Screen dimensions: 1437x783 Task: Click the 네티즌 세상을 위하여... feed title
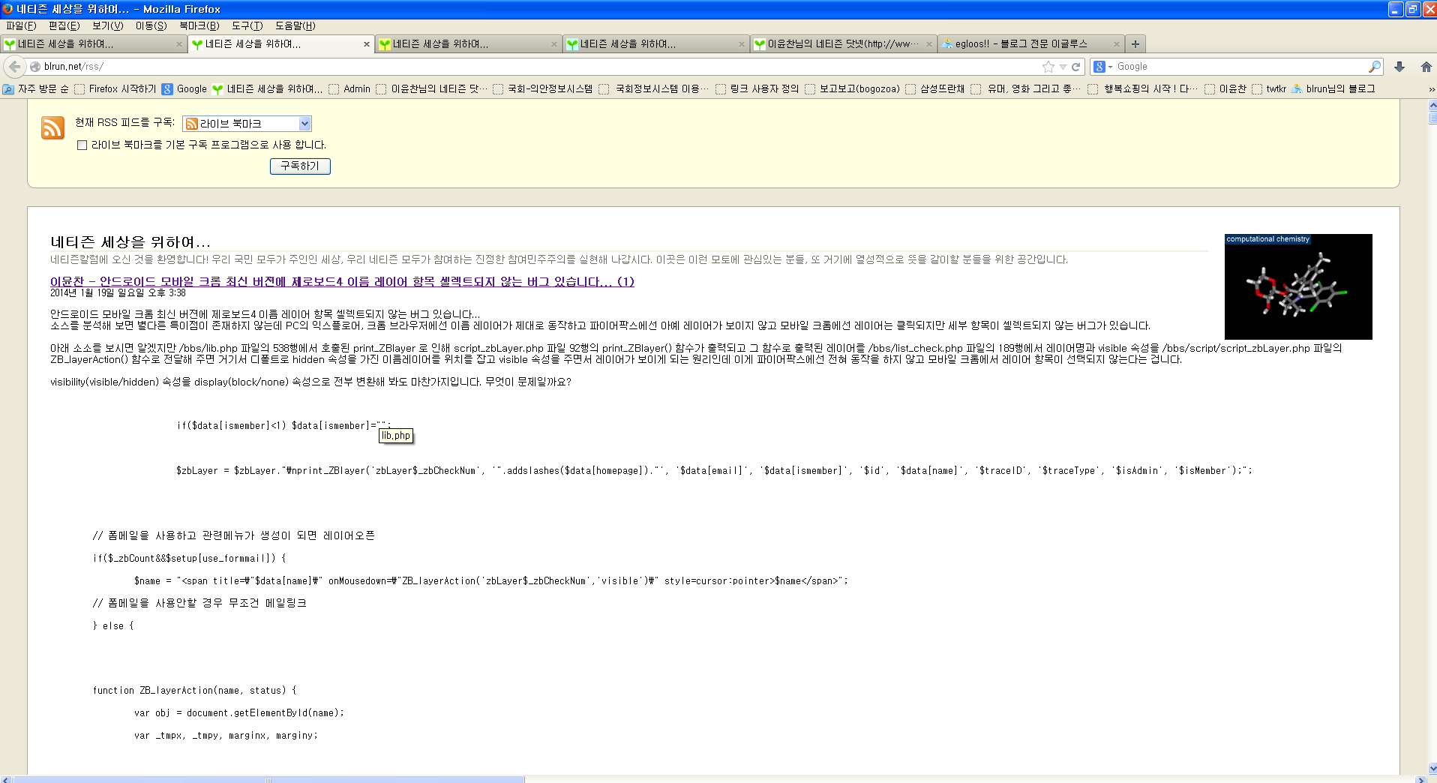tap(130, 242)
